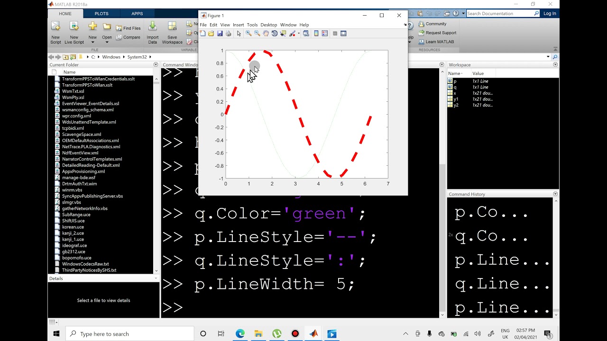
Task: Open the Figure 1 File menu
Action: click(203, 25)
